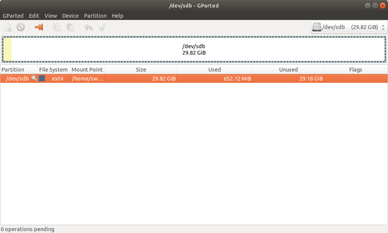The image size is (388, 233).
Task: Click the hard disk icon in device selector
Action: coord(316,27)
